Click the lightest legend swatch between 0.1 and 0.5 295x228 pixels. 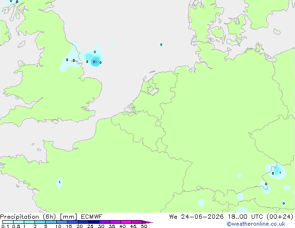tap(8, 222)
